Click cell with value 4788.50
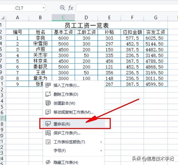The width and height of the screenshot is (178, 165). [156, 61]
